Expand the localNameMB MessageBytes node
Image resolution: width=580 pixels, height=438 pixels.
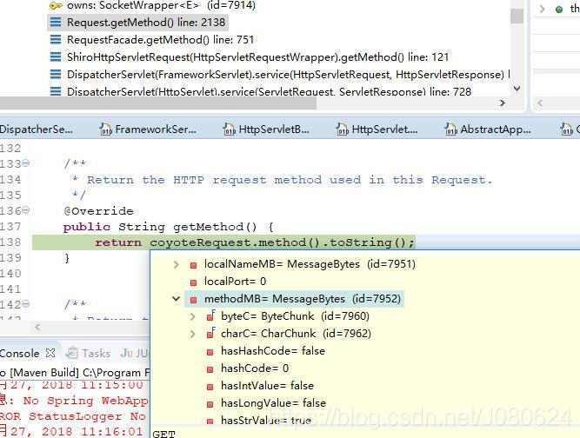point(177,264)
